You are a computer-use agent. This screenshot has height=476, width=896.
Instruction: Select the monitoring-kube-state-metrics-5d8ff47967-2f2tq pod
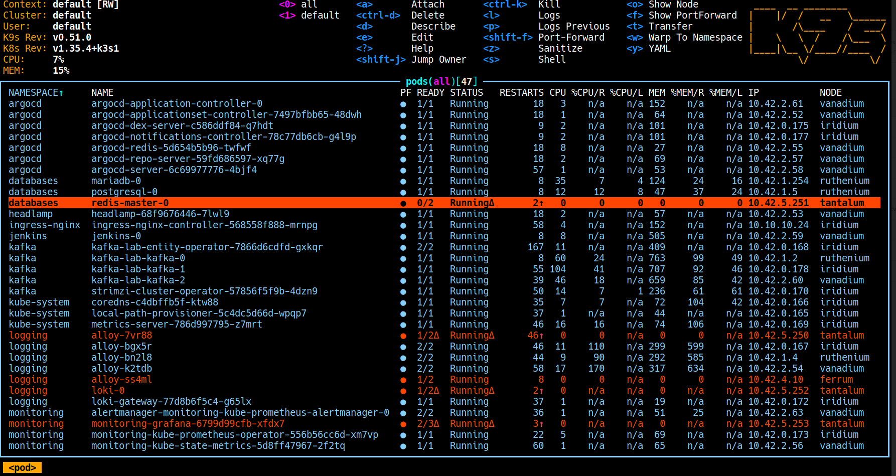click(218, 446)
